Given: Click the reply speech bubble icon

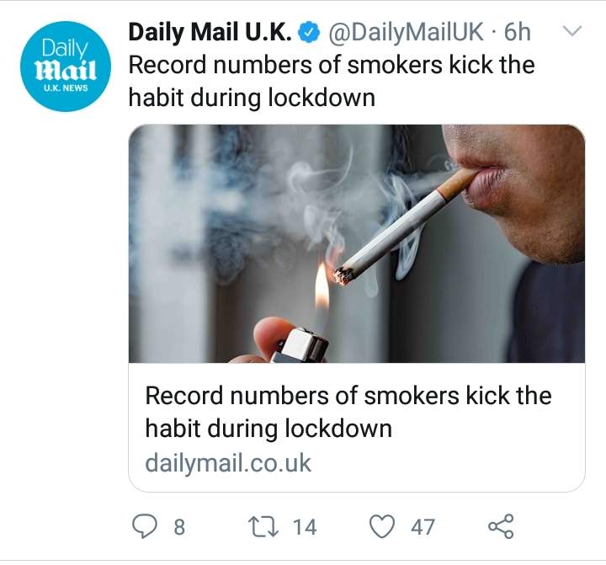Looking at the screenshot, I should pos(145,526).
